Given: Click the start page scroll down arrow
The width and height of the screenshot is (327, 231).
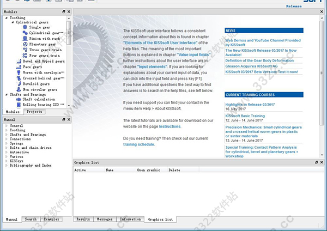Looking at the screenshot, I should click(x=322, y=155).
